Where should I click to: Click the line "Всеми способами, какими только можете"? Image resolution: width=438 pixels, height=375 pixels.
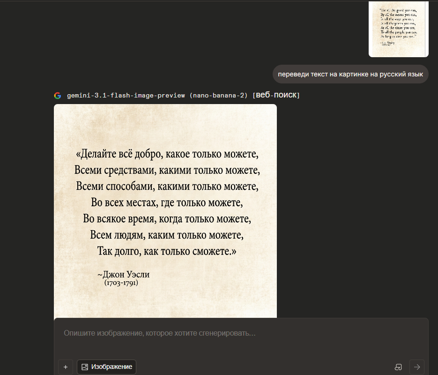click(x=167, y=186)
